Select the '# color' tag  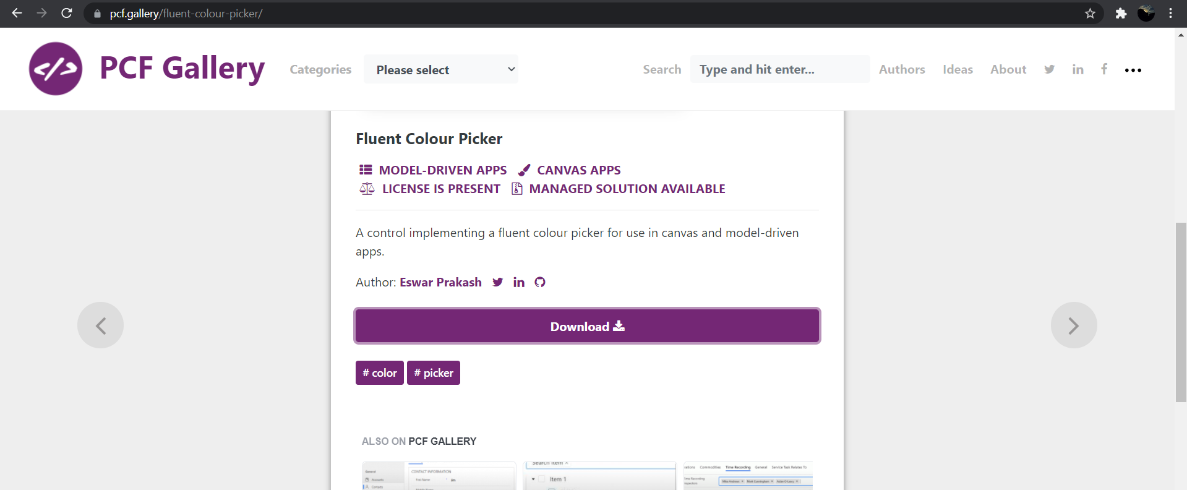[x=379, y=373]
